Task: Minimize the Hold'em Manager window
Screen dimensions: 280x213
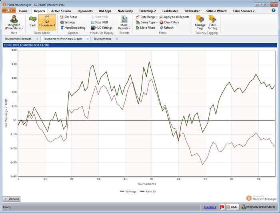Action: pos(258,4)
